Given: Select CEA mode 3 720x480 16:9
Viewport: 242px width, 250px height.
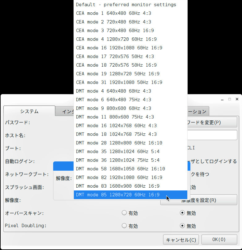Looking at the screenshot, I should coord(130,31).
